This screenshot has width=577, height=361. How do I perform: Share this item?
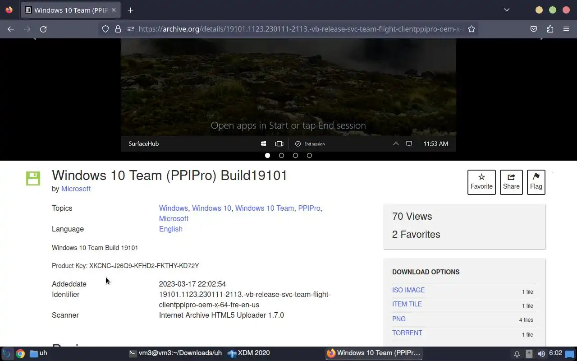(x=511, y=182)
